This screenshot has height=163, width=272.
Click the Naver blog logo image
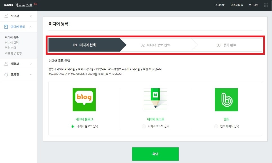coord(84,99)
